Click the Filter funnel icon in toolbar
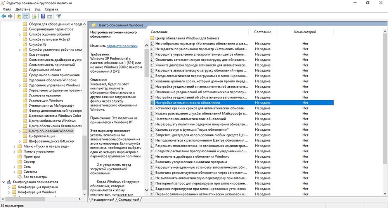388x208 pixels. coord(59,16)
